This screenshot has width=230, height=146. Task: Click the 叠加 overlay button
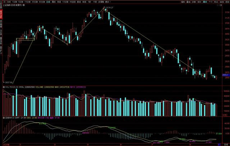pos(188,2)
